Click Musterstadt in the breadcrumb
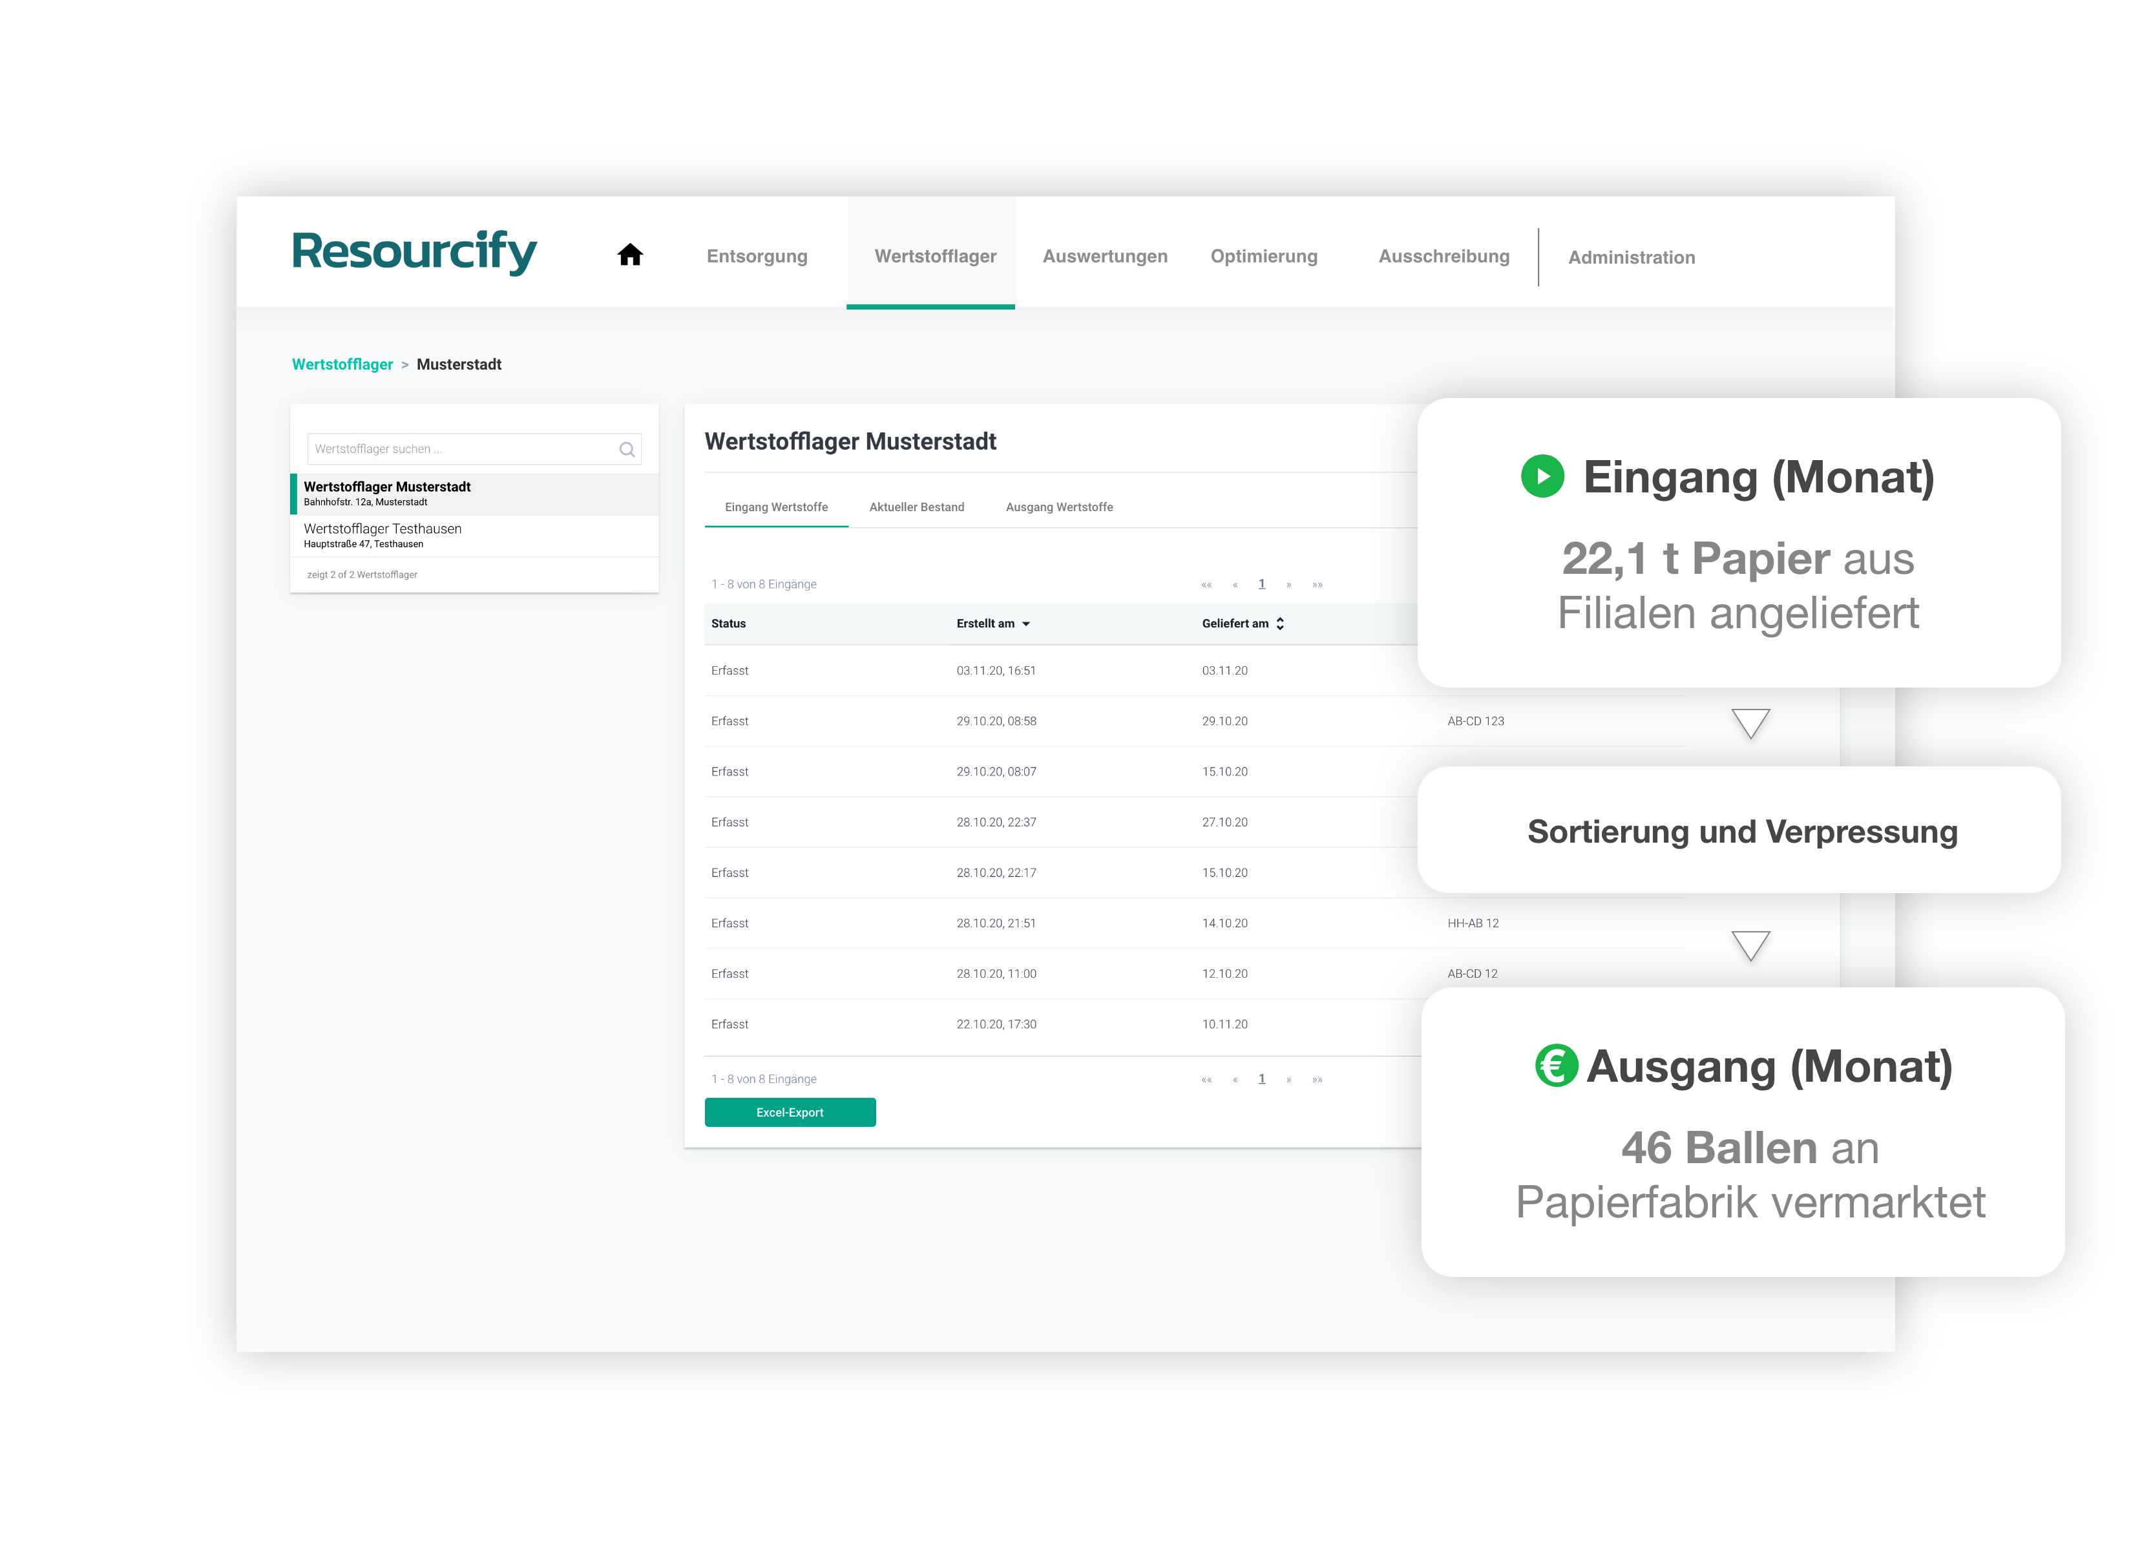 pyautogui.click(x=459, y=364)
